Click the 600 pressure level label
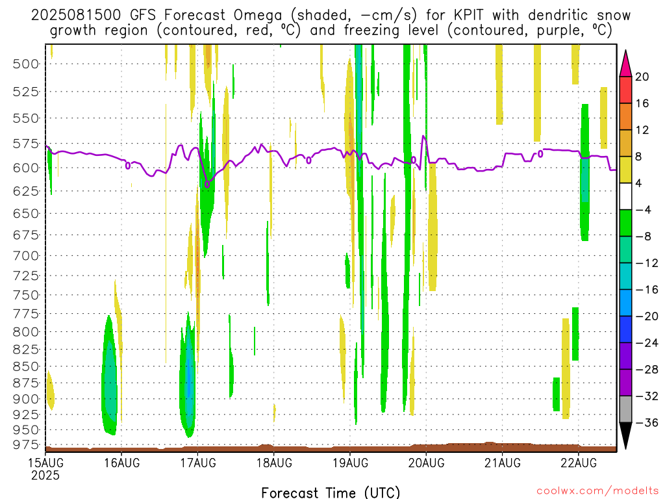665x499 pixels. pyautogui.click(x=25, y=168)
